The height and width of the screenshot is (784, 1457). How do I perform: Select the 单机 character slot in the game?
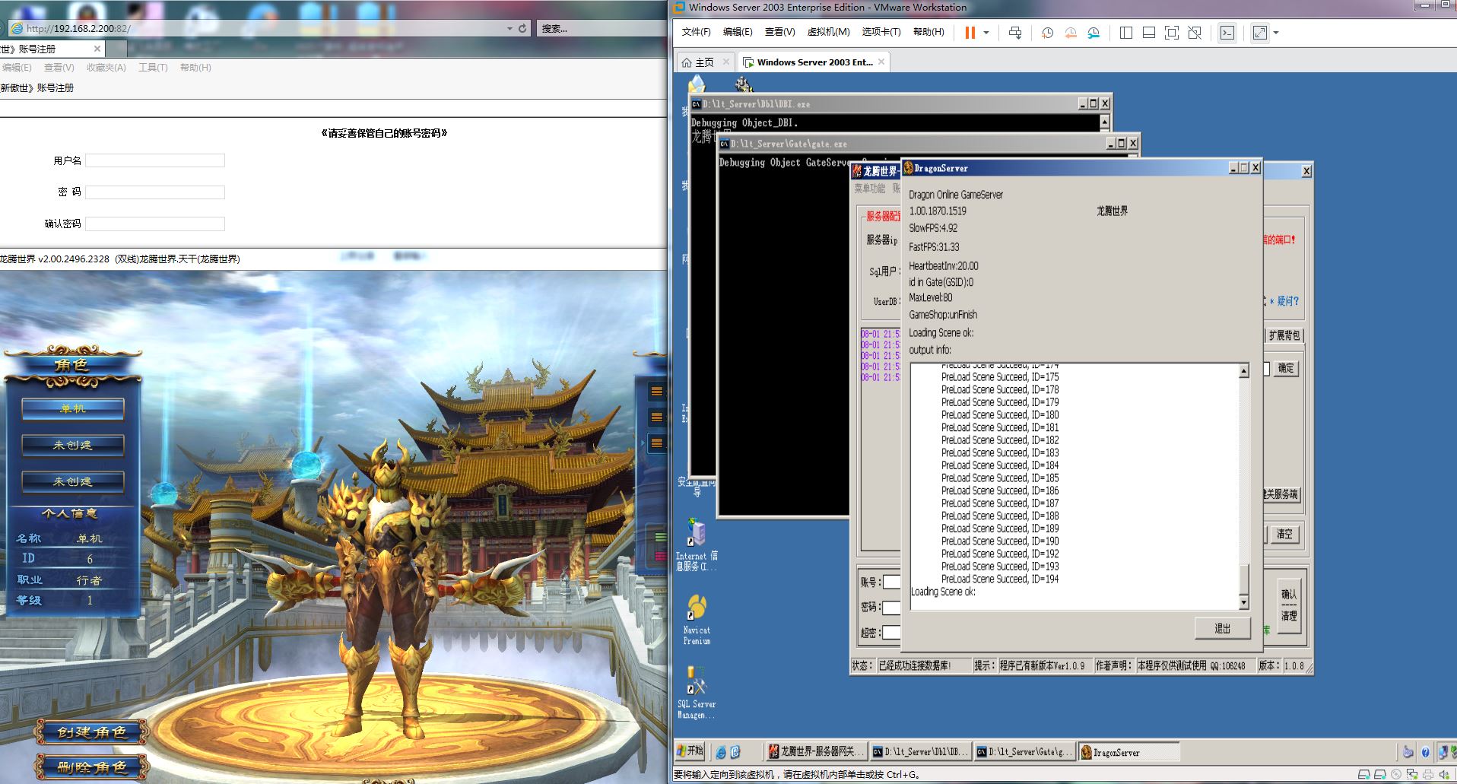73,409
